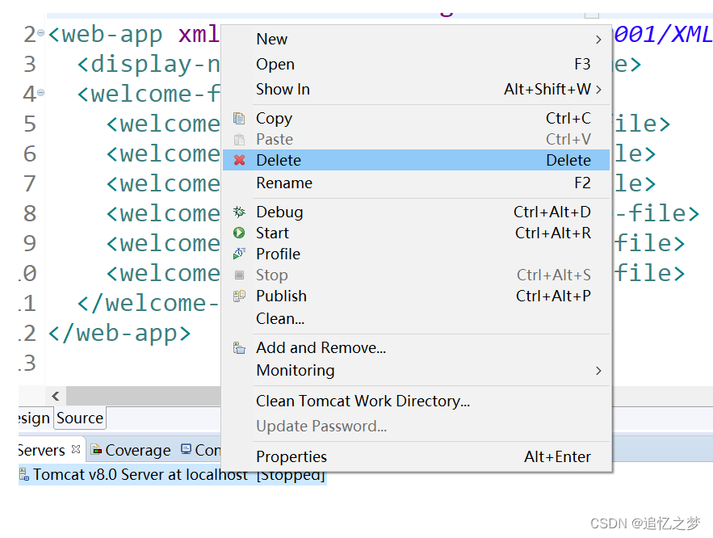Select Tomcat v8.0 Server at localhost row
The height and width of the screenshot is (538, 713).
173,474
